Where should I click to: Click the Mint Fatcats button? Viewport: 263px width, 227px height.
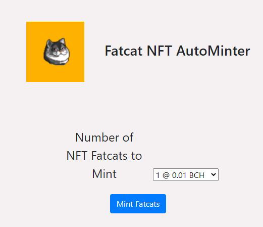coord(138,204)
